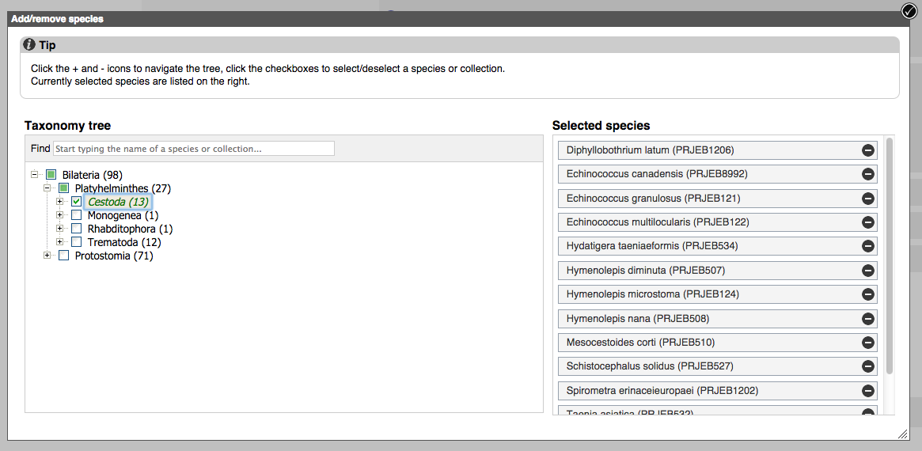Remove Diphyllobothrium latum from selected species
922x451 pixels.
pyautogui.click(x=867, y=150)
